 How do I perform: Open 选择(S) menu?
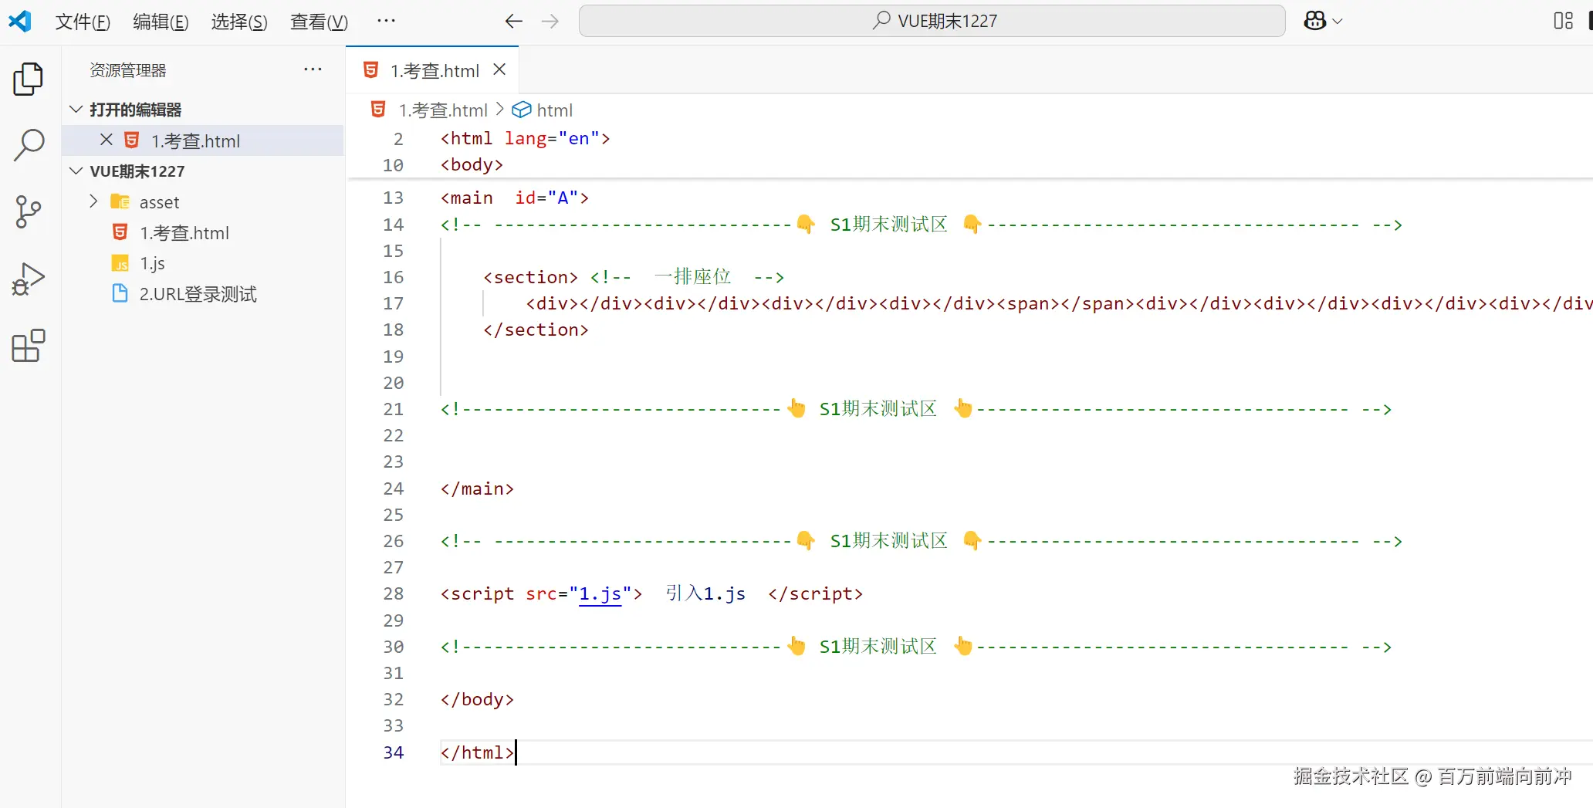(239, 22)
